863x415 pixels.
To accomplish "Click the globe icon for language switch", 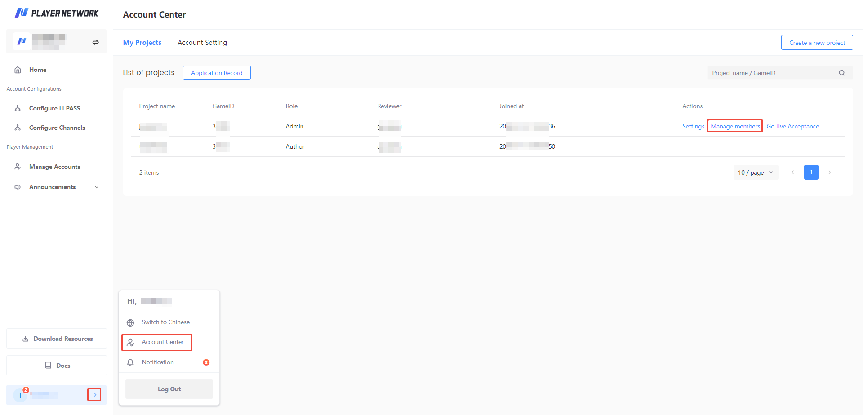I will point(130,322).
